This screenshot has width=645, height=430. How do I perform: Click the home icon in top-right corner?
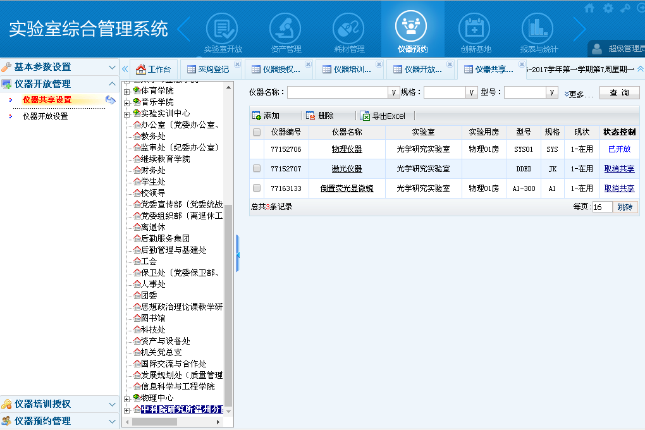click(x=589, y=8)
